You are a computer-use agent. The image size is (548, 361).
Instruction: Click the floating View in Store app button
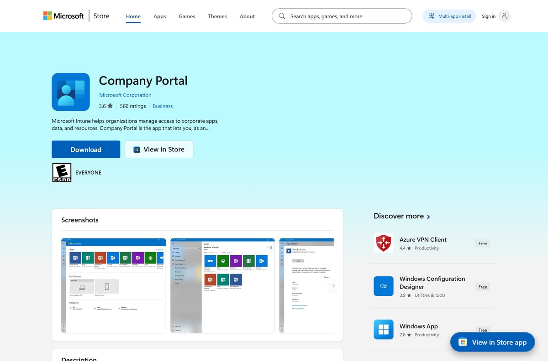(492, 342)
